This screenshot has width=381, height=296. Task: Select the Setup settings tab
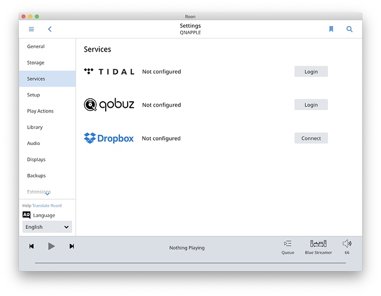[47, 95]
